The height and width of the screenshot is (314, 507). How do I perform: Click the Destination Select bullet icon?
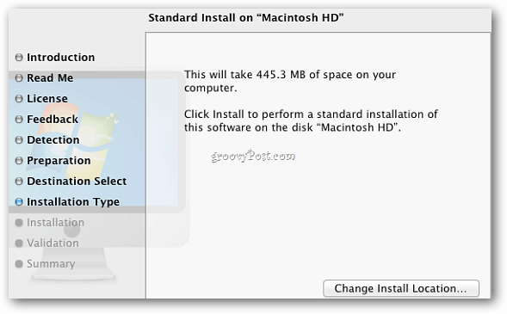tap(19, 182)
